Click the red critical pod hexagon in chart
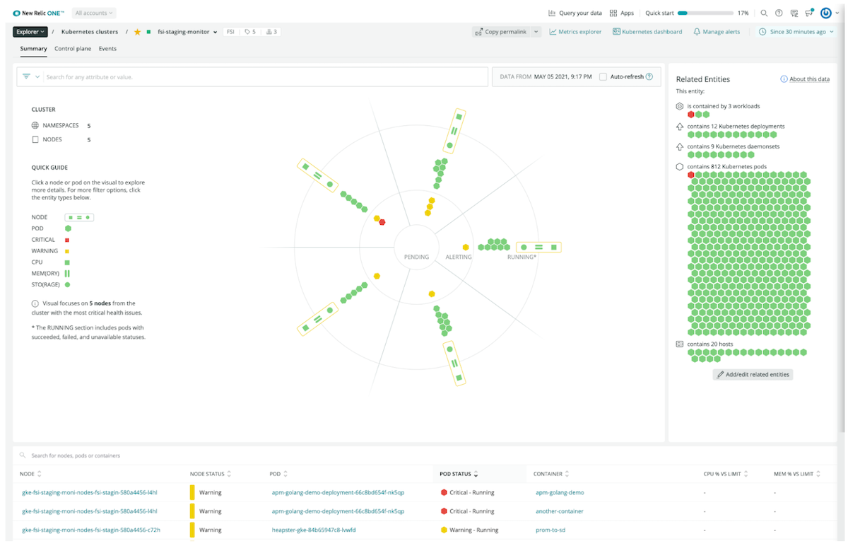This screenshot has height=546, width=848. pos(382,222)
